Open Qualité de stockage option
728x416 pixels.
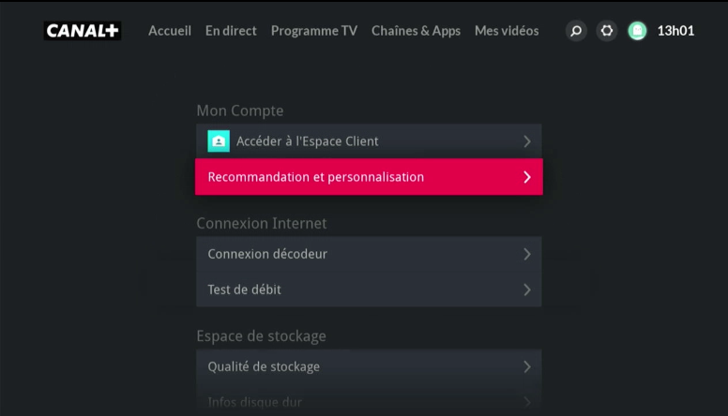pyautogui.click(x=369, y=366)
